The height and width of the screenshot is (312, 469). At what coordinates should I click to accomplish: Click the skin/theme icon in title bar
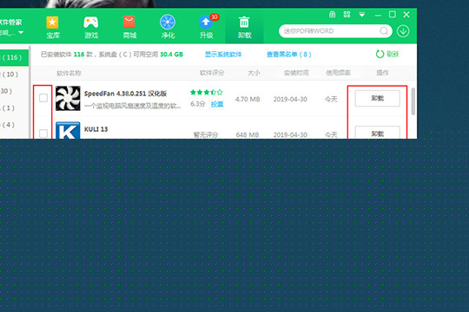click(347, 15)
